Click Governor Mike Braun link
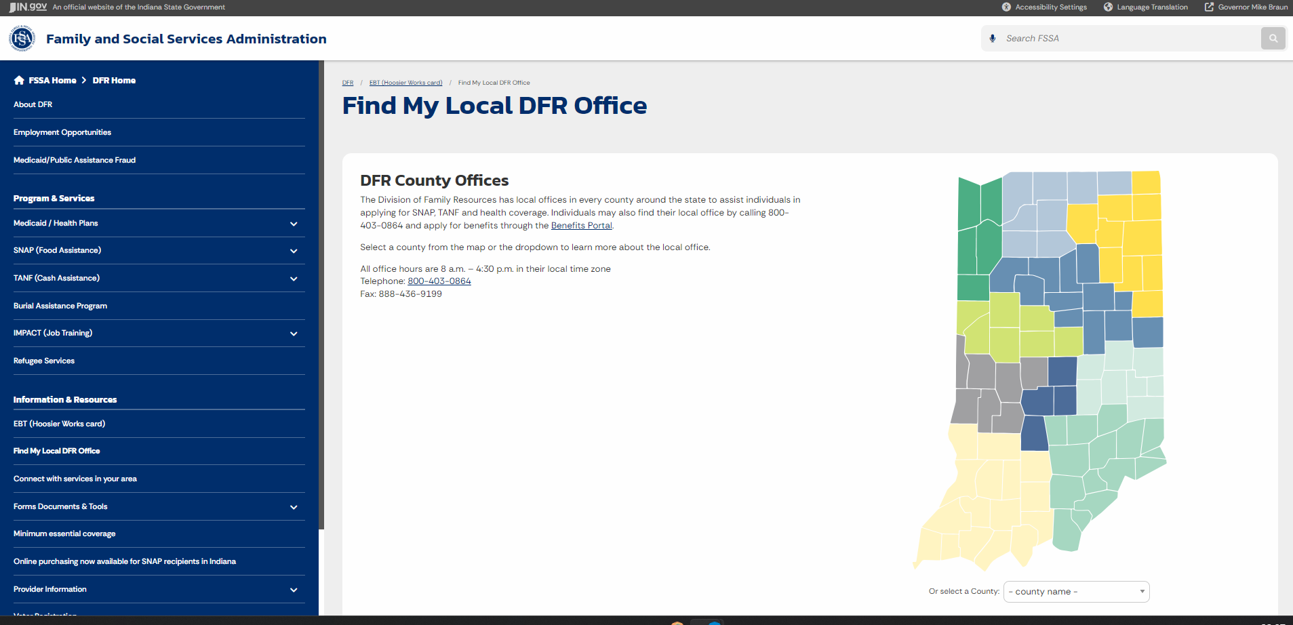The image size is (1293, 625). click(x=1253, y=7)
